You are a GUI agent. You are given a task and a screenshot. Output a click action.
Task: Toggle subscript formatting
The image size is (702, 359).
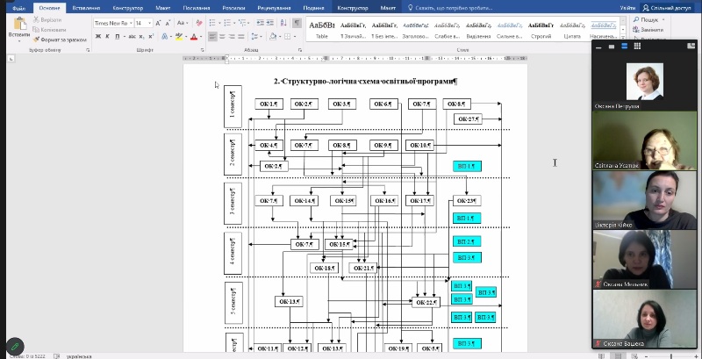[x=141, y=37]
